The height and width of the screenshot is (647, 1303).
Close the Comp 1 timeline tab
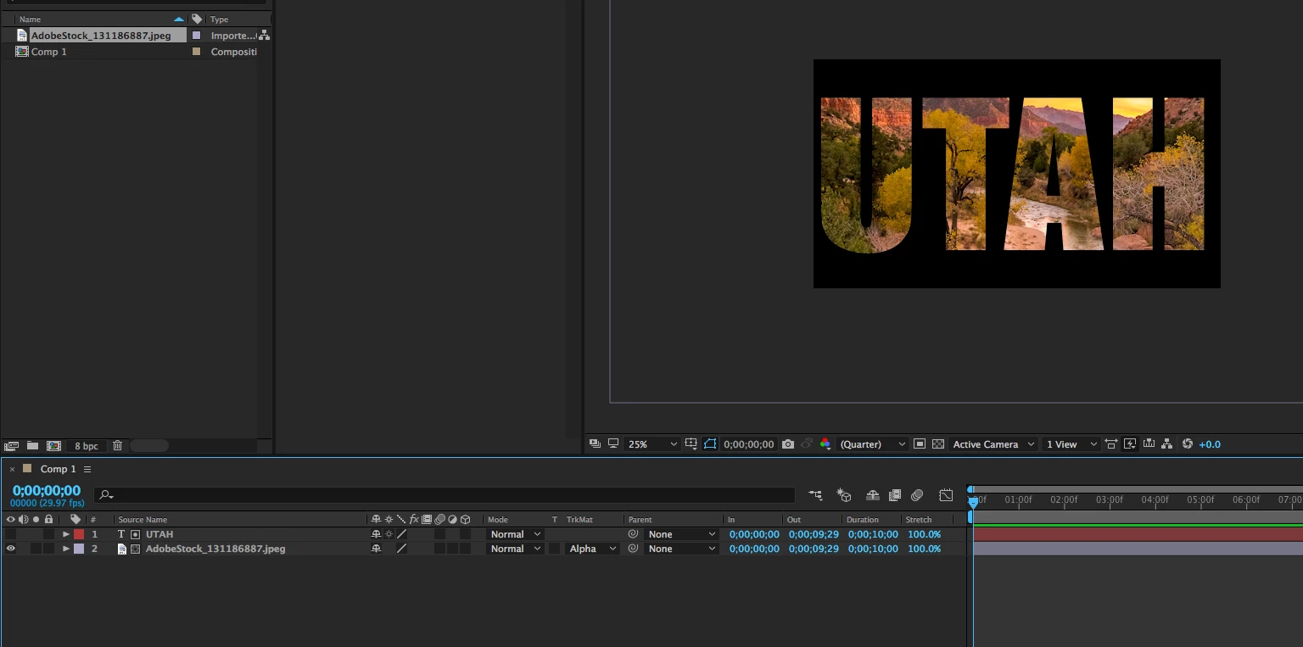click(12, 469)
